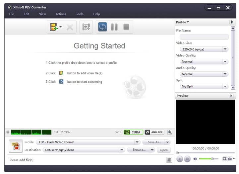Open the Video Size 320x240 dropdown
This screenshot has height=174, width=239.
coord(204,49)
